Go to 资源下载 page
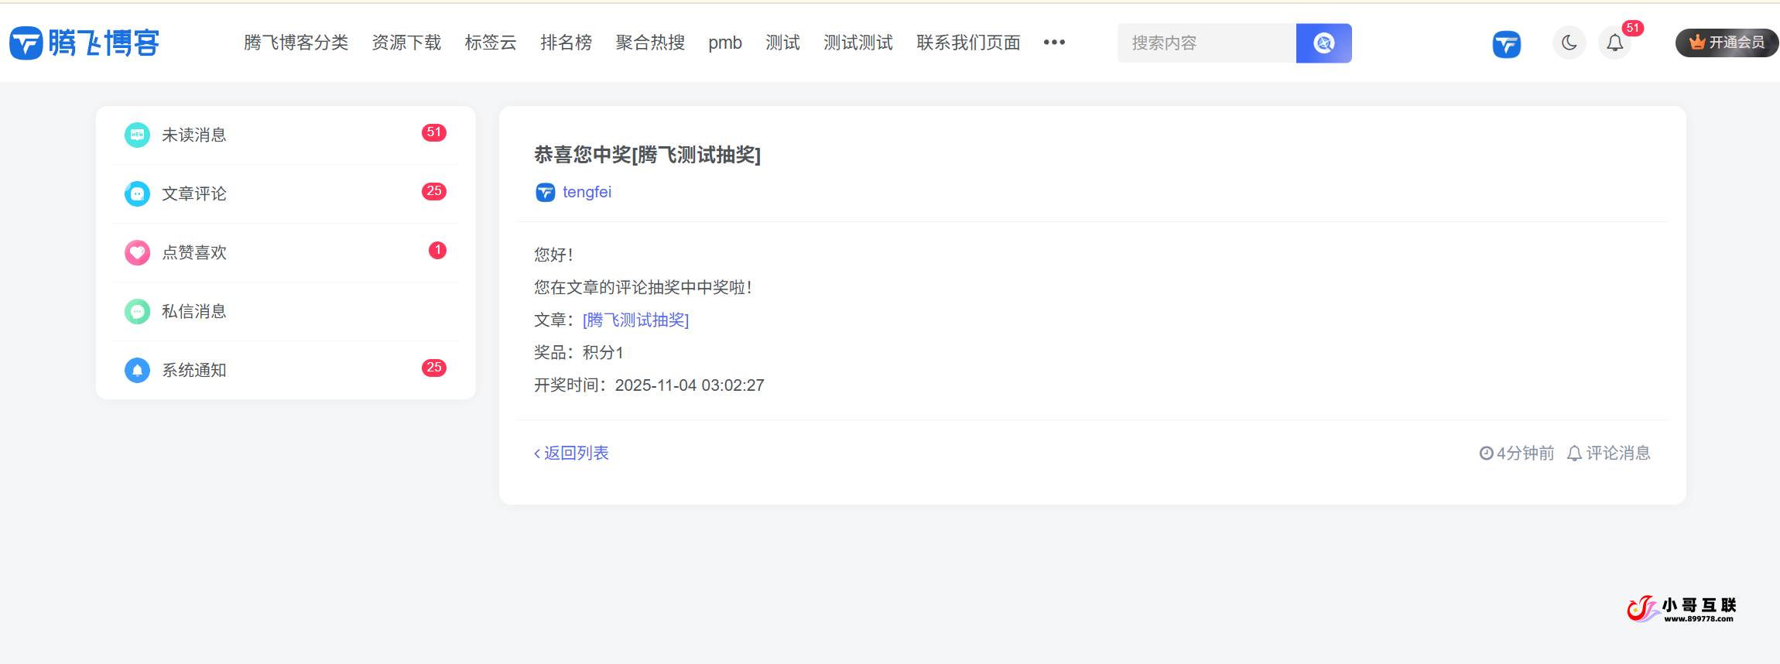This screenshot has width=1780, height=664. 406,43
